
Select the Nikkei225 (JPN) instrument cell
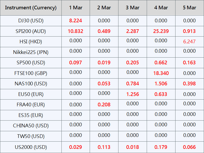(31, 52)
